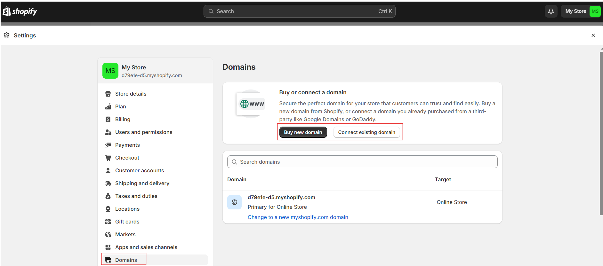
Task: Click Buy new domain button
Action: click(303, 132)
